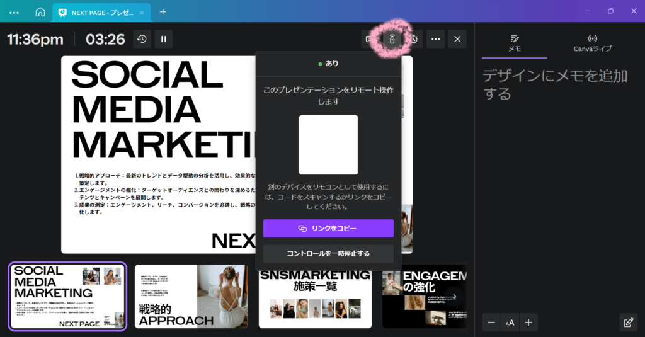Toggle the remote control icon
The height and width of the screenshot is (337, 645).
[x=392, y=39]
